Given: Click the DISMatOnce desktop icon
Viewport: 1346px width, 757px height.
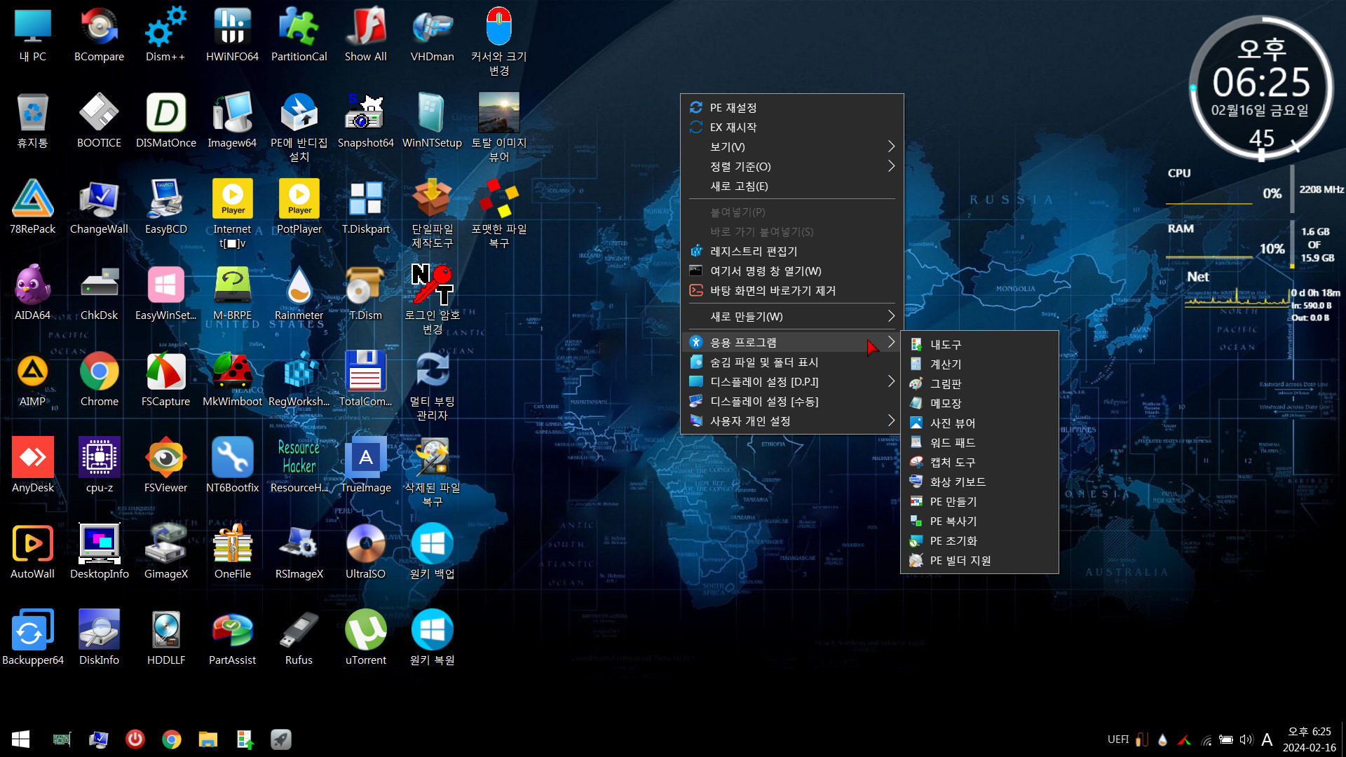Looking at the screenshot, I should tap(165, 121).
